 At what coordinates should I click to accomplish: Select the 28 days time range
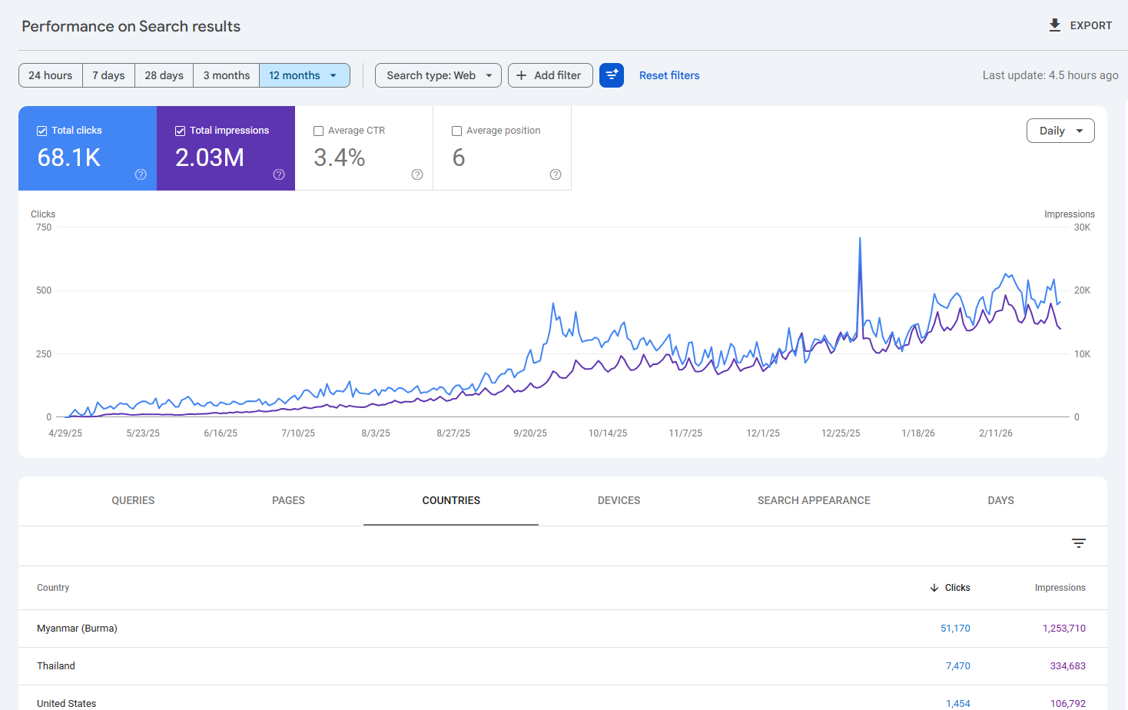[x=163, y=75]
